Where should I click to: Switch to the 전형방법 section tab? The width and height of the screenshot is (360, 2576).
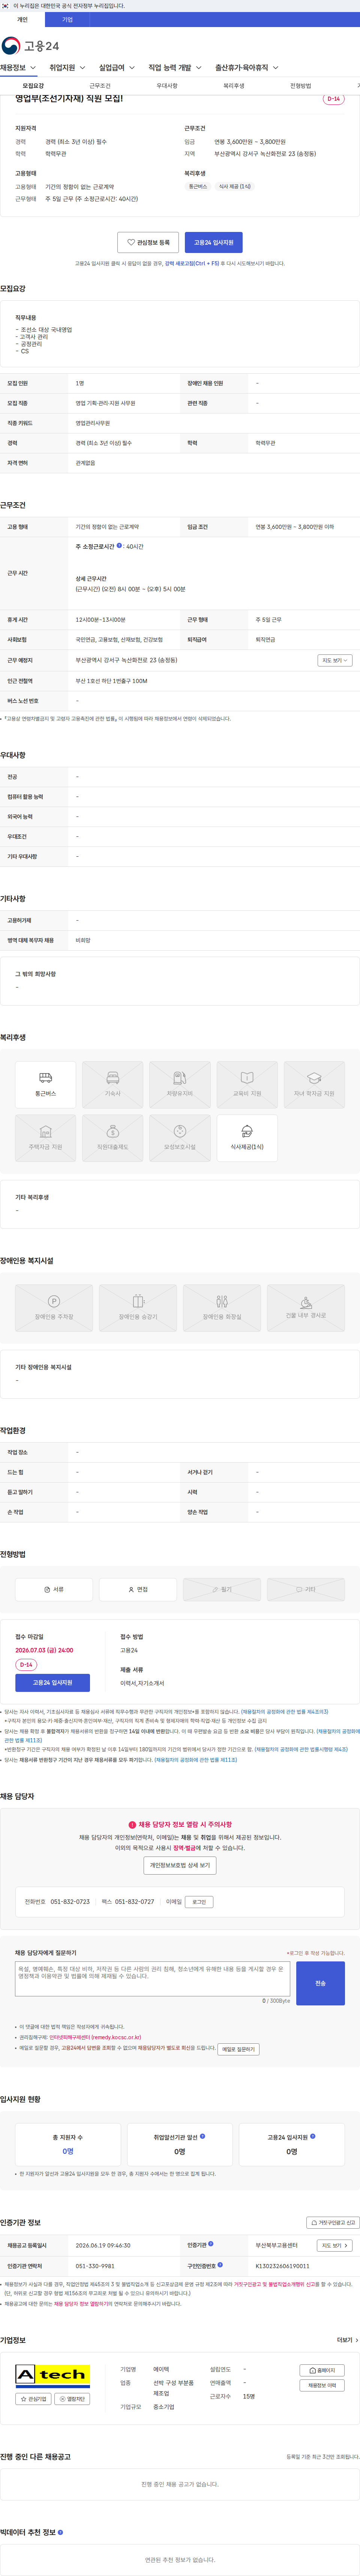300,86
